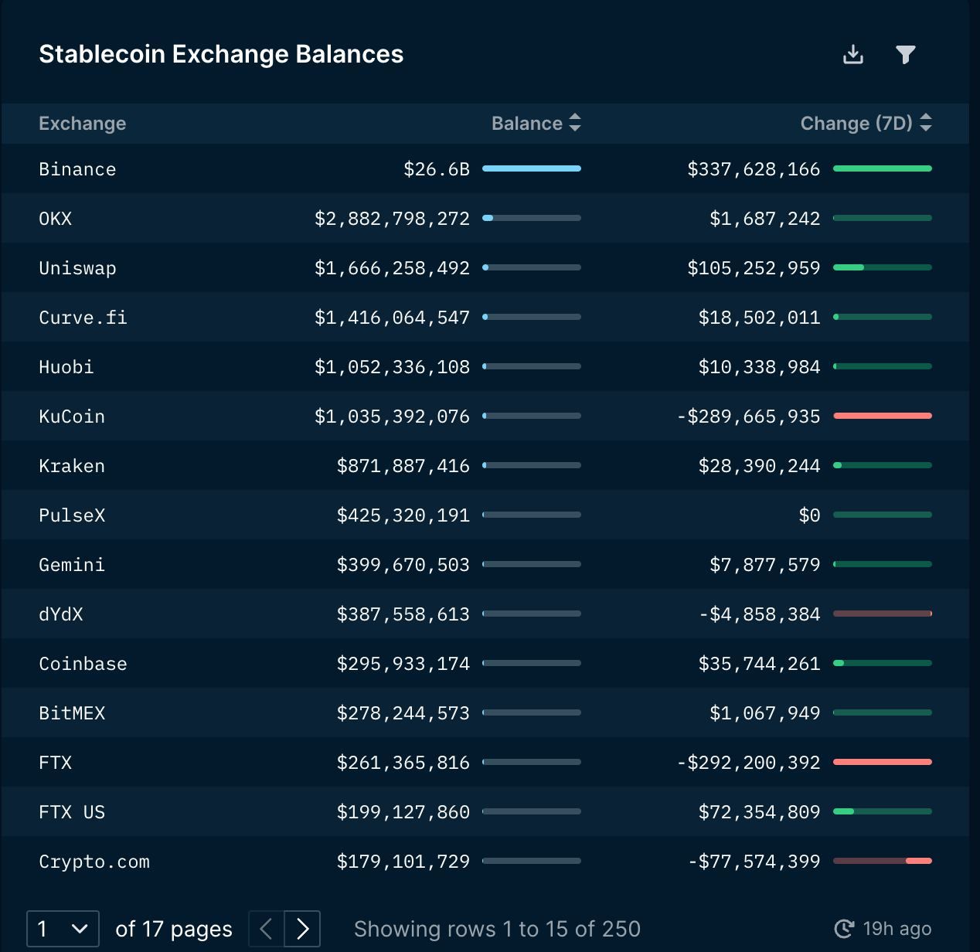
Task: Select the dYdX row
Action: click(x=485, y=614)
